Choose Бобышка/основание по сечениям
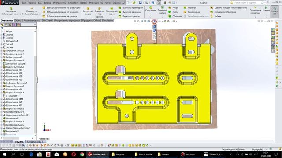This screenshot has width=282, height=158. [x=61, y=12]
